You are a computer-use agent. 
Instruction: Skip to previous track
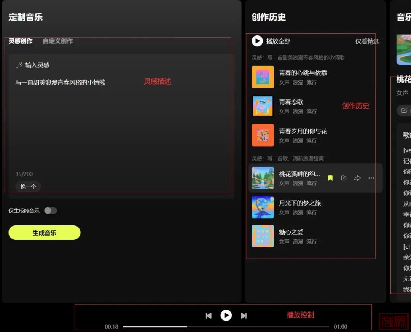pos(209,316)
